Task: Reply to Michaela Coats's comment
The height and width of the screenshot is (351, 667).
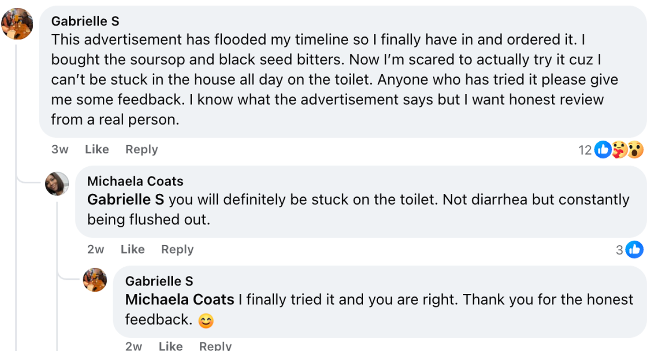Action: tap(177, 250)
